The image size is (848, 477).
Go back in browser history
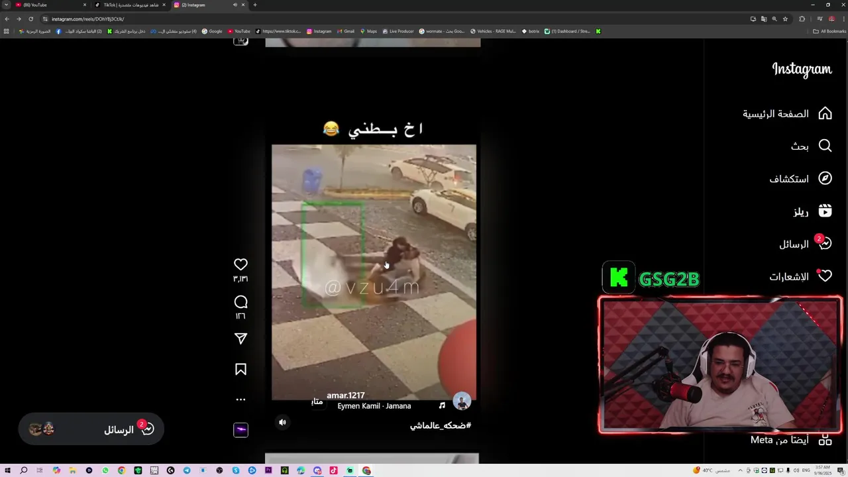pyautogui.click(x=7, y=19)
